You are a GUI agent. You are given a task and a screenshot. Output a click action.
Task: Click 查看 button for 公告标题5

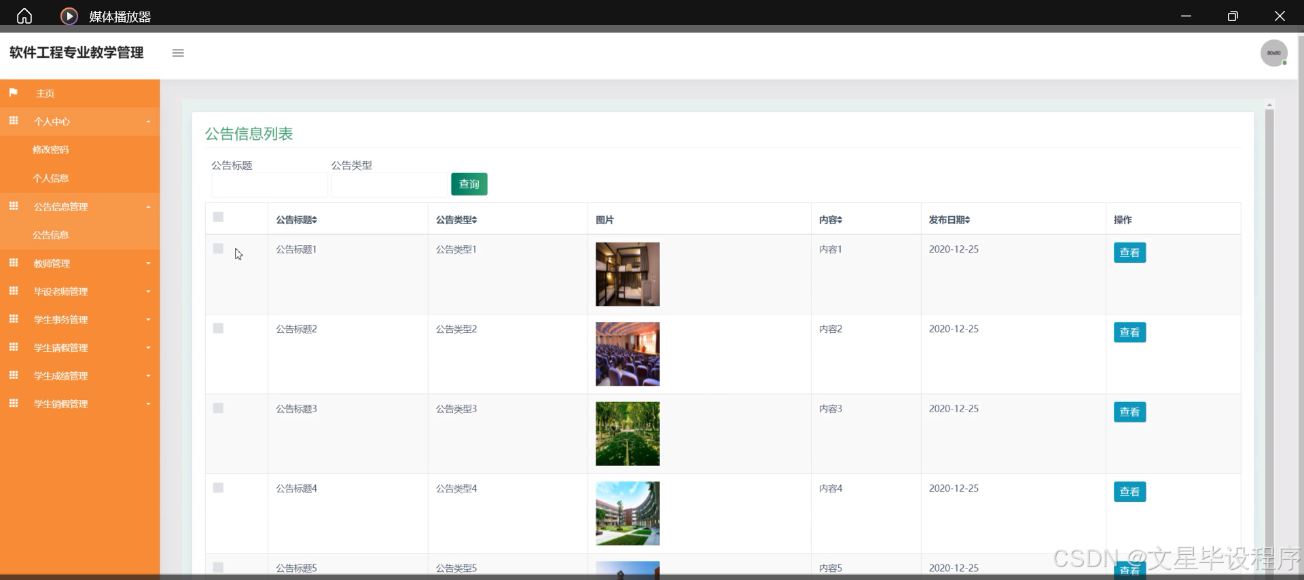(x=1129, y=570)
